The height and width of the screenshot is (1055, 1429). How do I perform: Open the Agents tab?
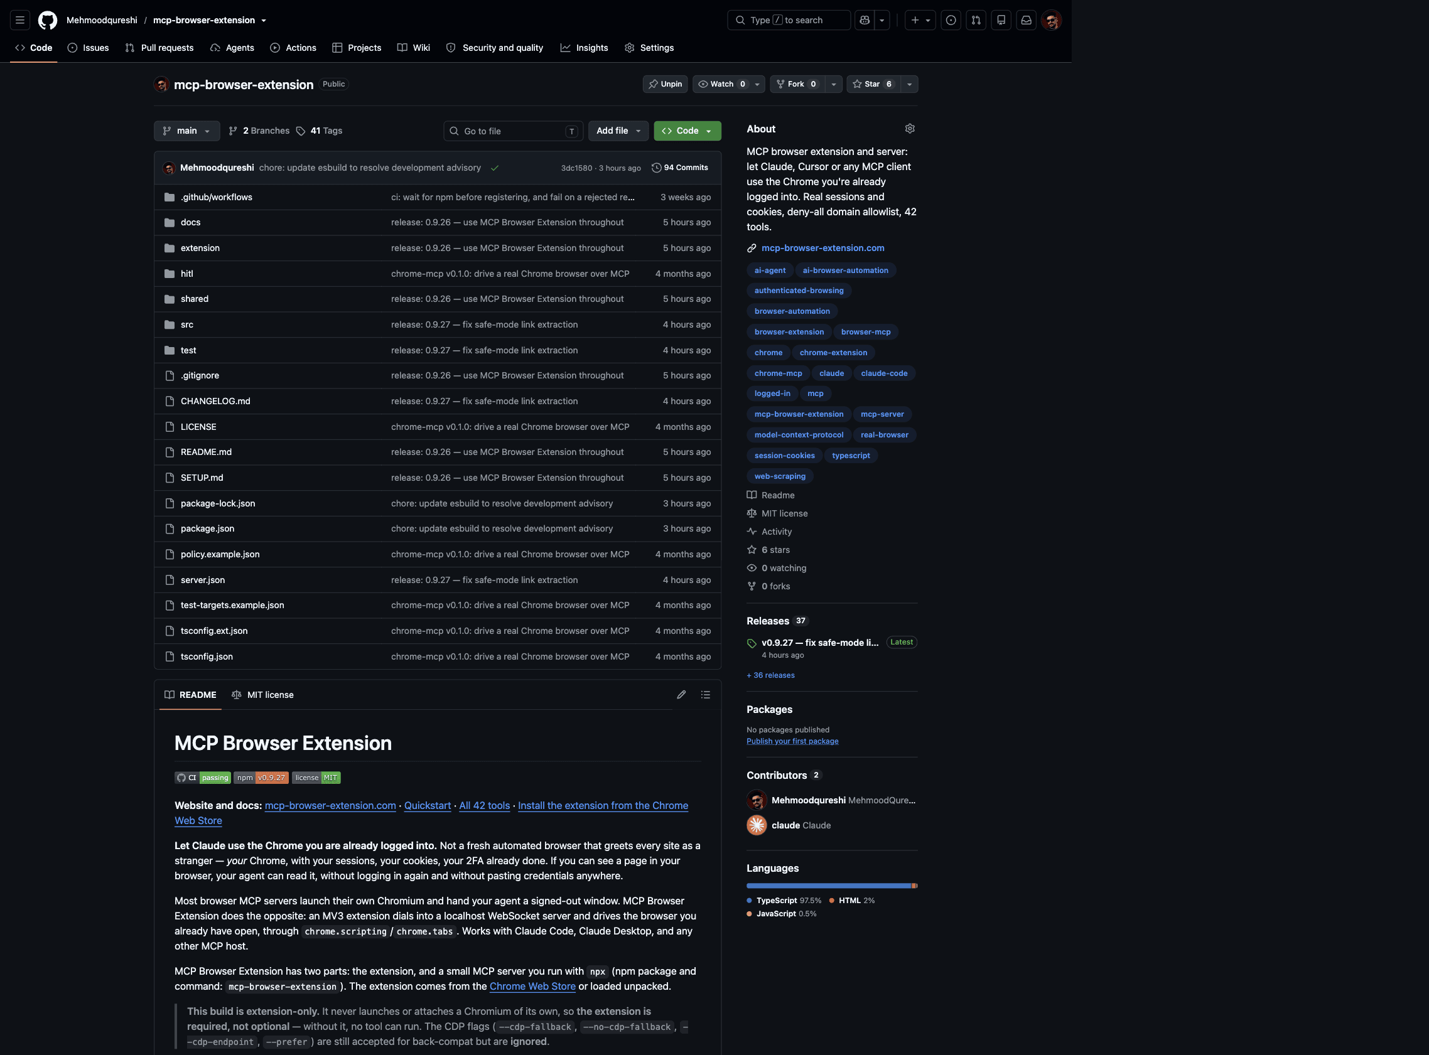tap(232, 47)
